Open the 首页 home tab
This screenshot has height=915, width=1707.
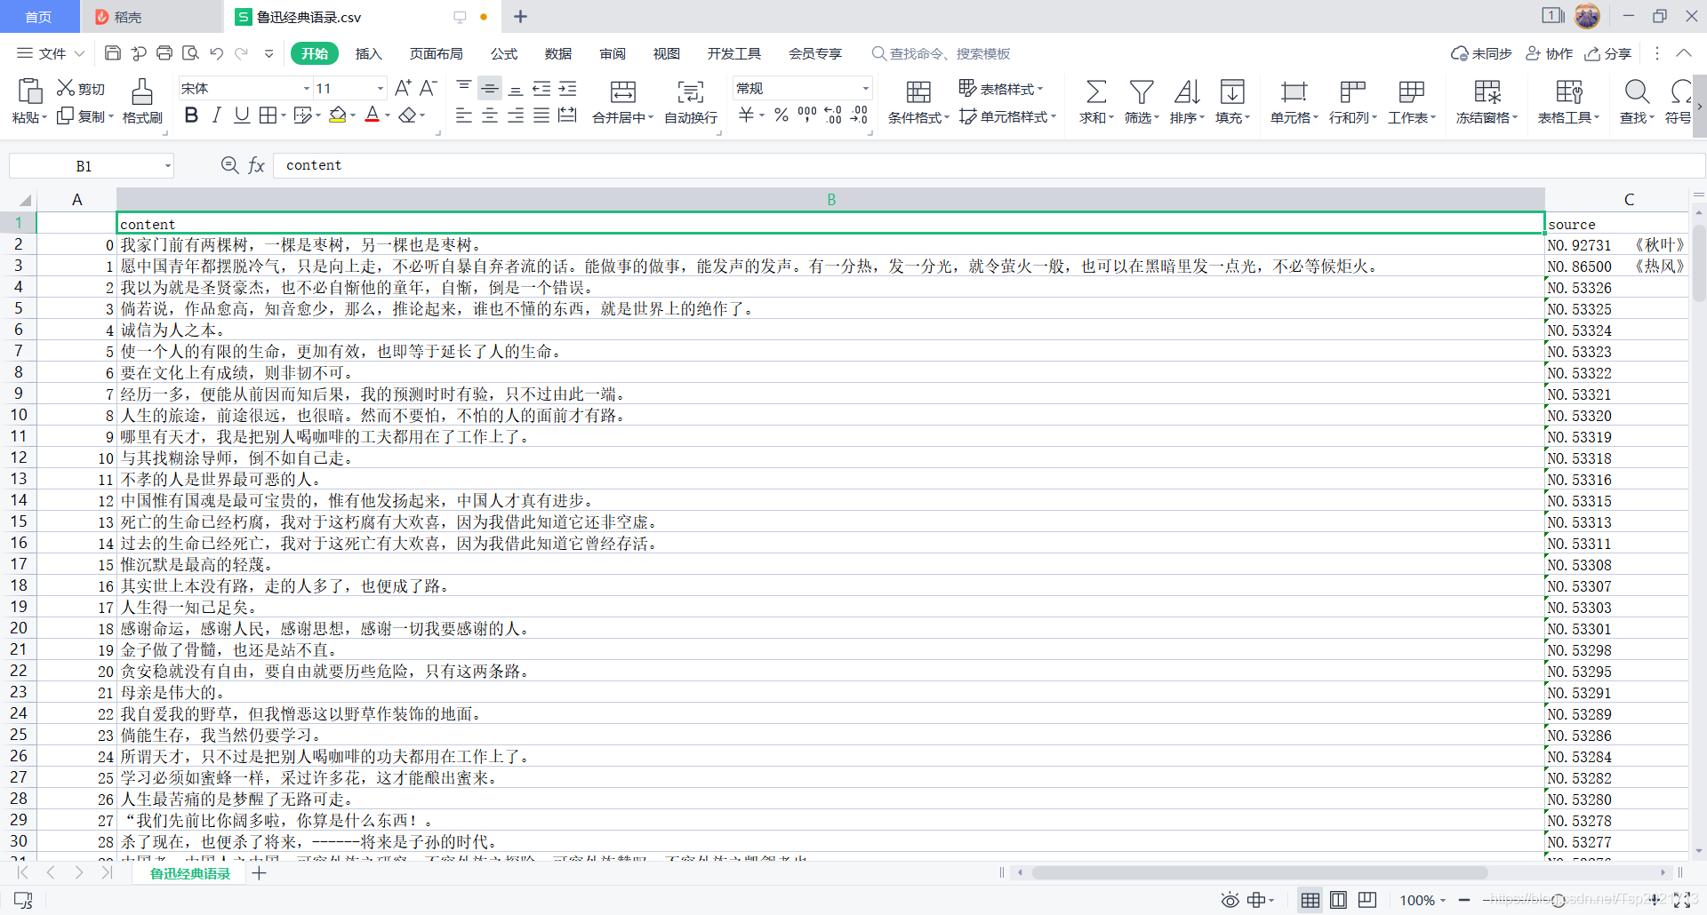tap(38, 17)
